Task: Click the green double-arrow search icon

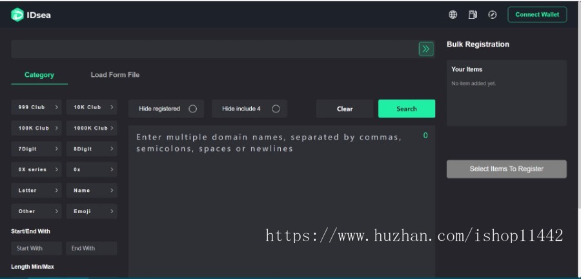Action: coord(426,49)
